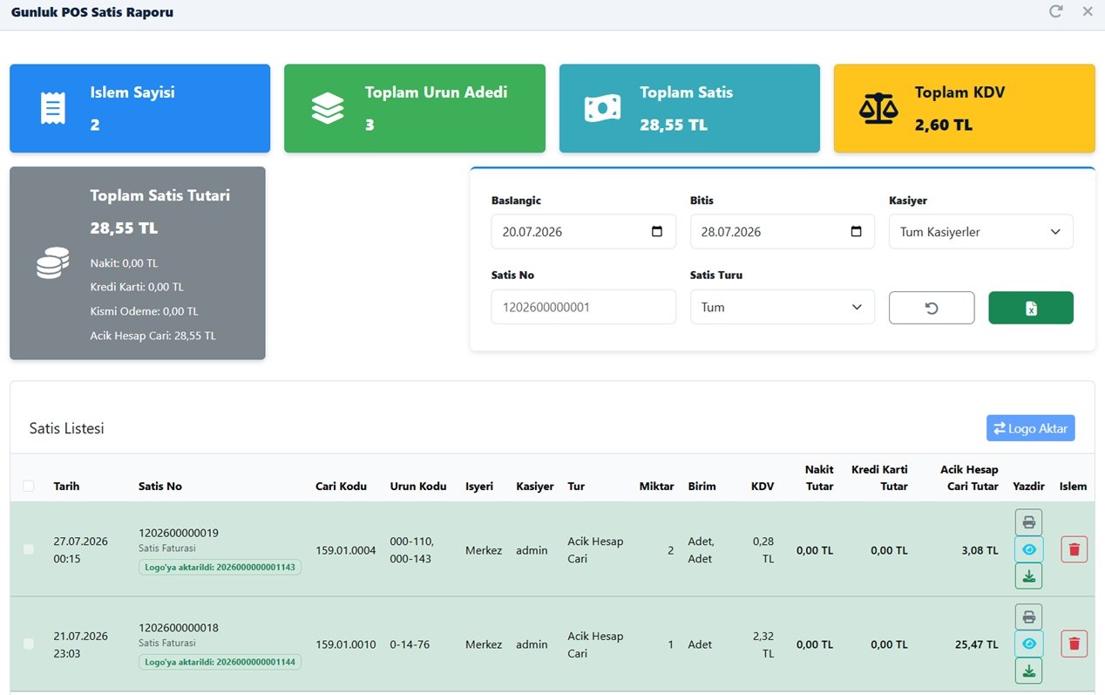The width and height of the screenshot is (1105, 695).
Task: Delete sale 1202600000018 with trash icon
Action: coord(1074,644)
